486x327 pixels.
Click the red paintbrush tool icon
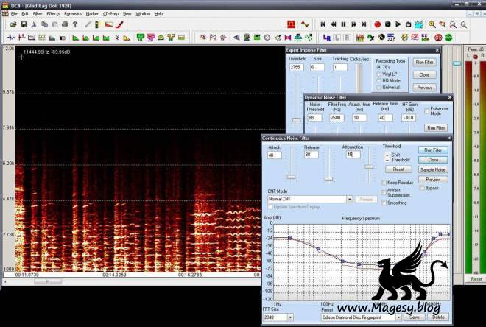[x=120, y=24]
